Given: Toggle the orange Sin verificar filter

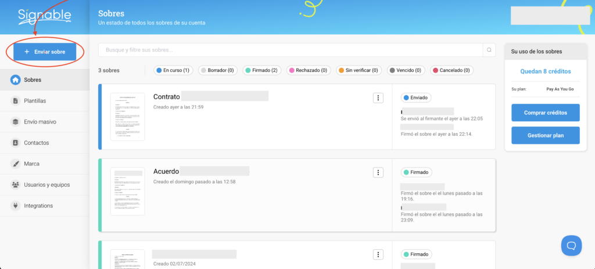Looking at the screenshot, I should (x=358, y=71).
